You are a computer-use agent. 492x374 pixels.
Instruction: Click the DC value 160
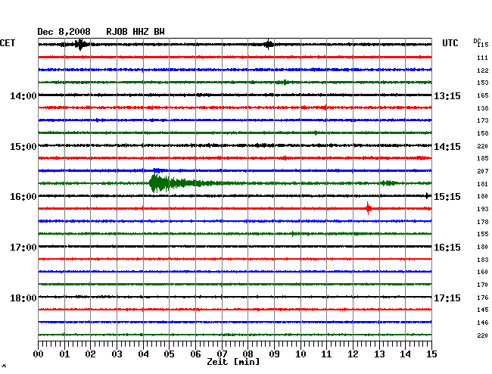coord(483,272)
